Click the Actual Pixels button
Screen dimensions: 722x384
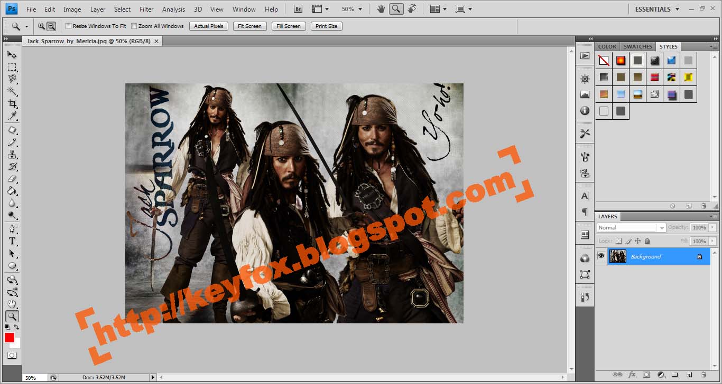coord(209,26)
